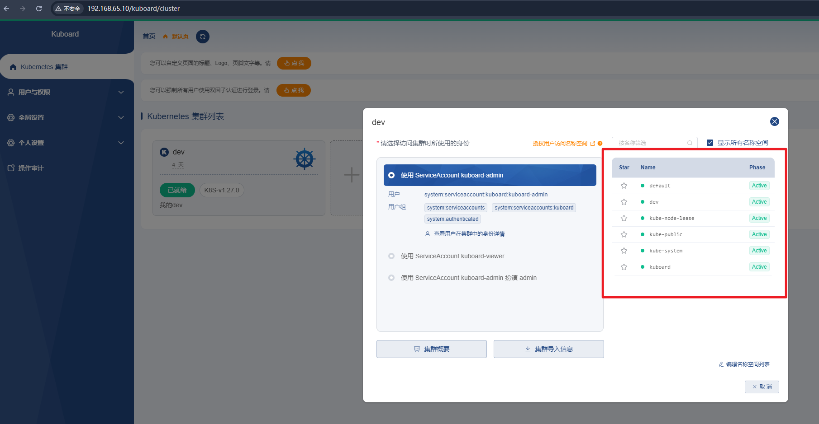The height and width of the screenshot is (424, 819).
Task: Open the 用户与权限 sidebar menu
Action: point(67,92)
